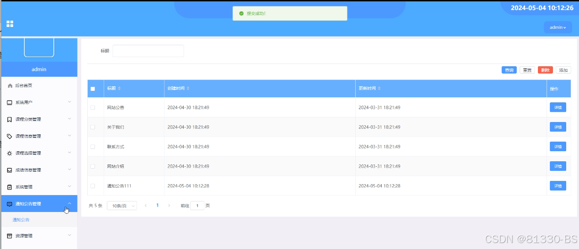The width and height of the screenshot is (579, 249).
Task: Click the 前往 page number input box
Action: (197, 206)
